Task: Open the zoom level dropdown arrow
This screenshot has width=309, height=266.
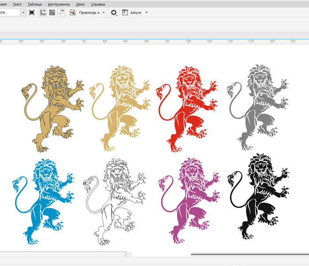Action: coord(23,13)
